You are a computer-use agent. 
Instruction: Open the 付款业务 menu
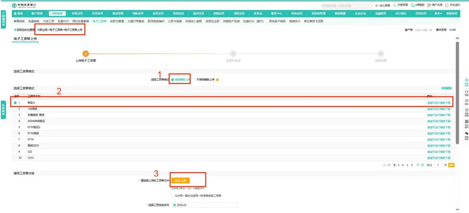[x=57, y=13]
